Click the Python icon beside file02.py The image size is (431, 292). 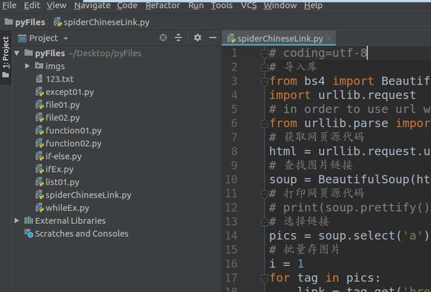(x=40, y=118)
